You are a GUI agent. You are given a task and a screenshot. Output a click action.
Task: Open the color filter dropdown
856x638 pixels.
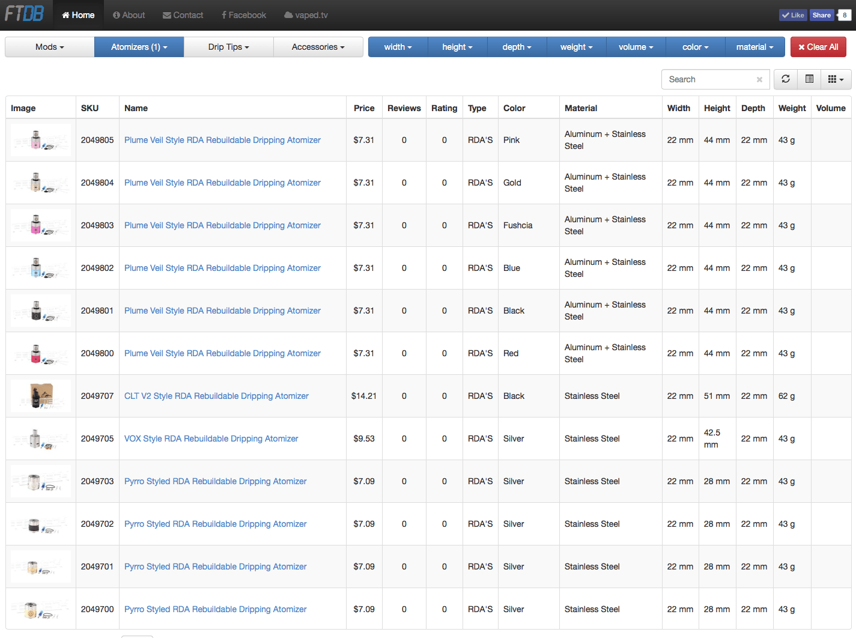click(x=695, y=46)
